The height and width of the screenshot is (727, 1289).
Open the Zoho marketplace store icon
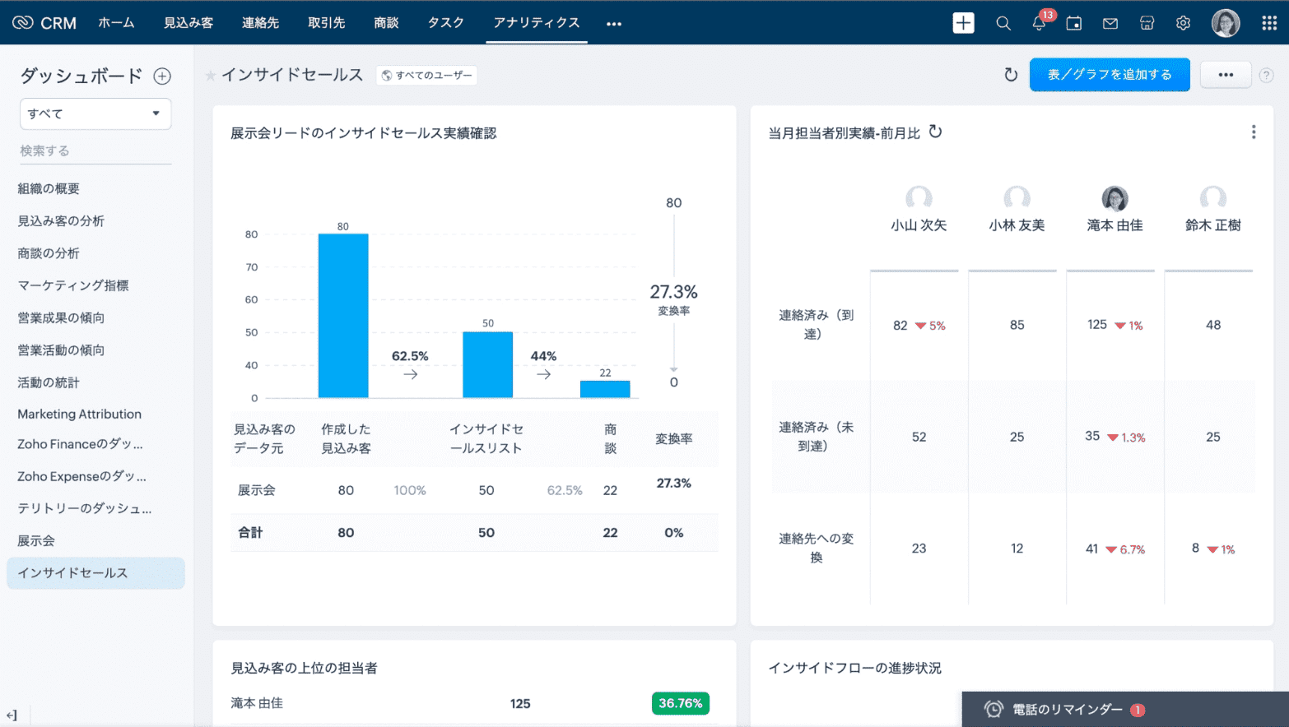(1147, 23)
